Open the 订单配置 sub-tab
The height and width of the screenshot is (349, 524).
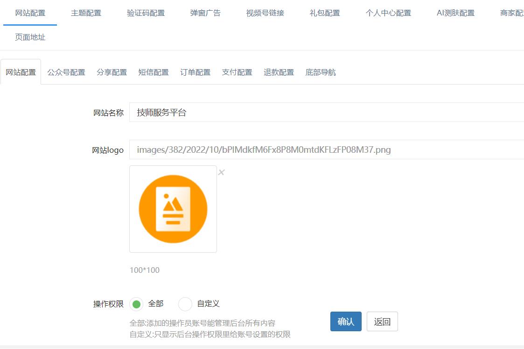point(195,72)
